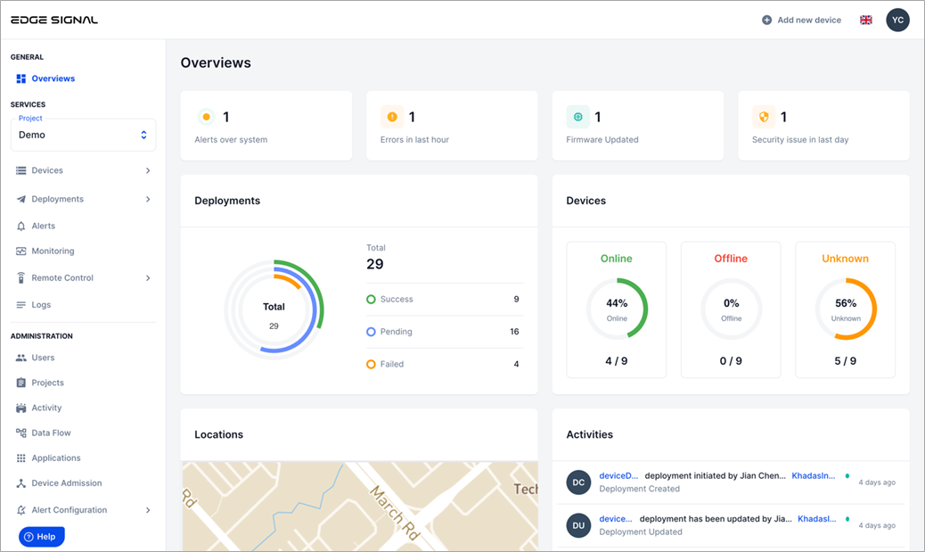Click the Locations map view
The image size is (925, 552).
tap(359, 506)
